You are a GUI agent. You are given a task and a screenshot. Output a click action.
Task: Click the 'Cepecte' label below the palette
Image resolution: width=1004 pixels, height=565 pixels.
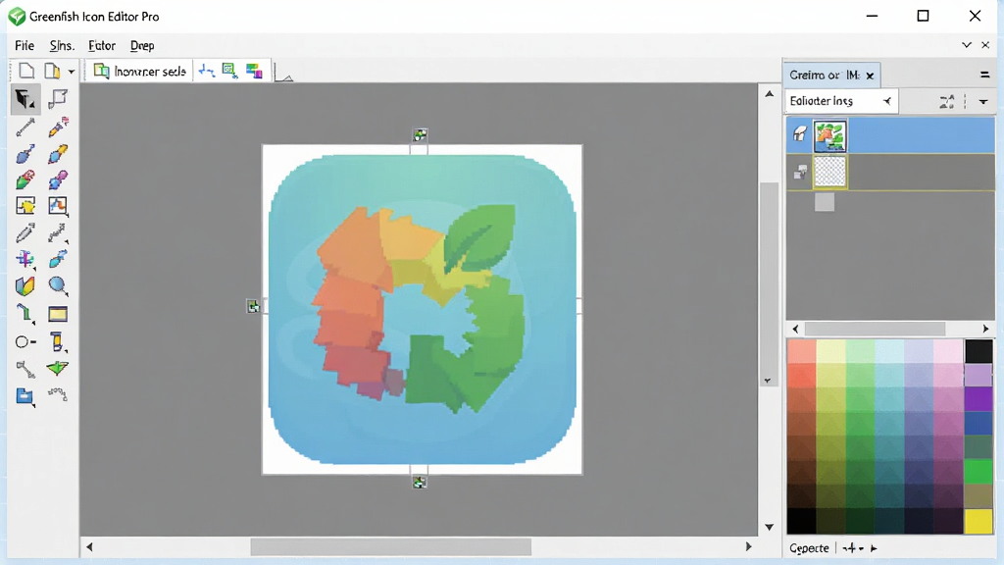(809, 548)
